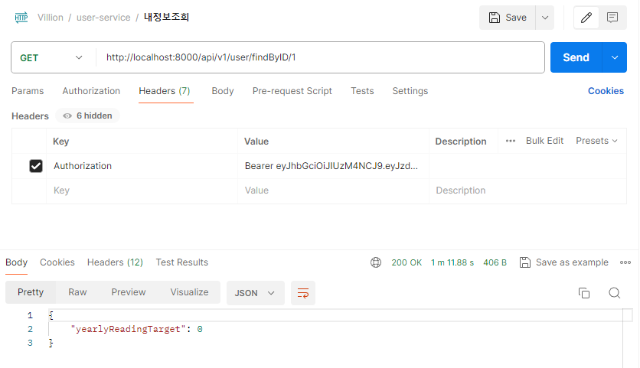Select the Pretty view
Image resolution: width=640 pixels, height=368 pixels.
pyautogui.click(x=31, y=292)
